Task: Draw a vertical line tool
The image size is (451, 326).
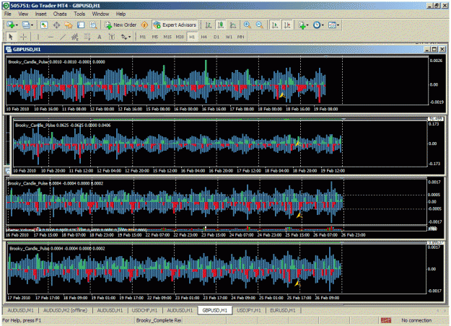Action: pyautogui.click(x=38, y=37)
